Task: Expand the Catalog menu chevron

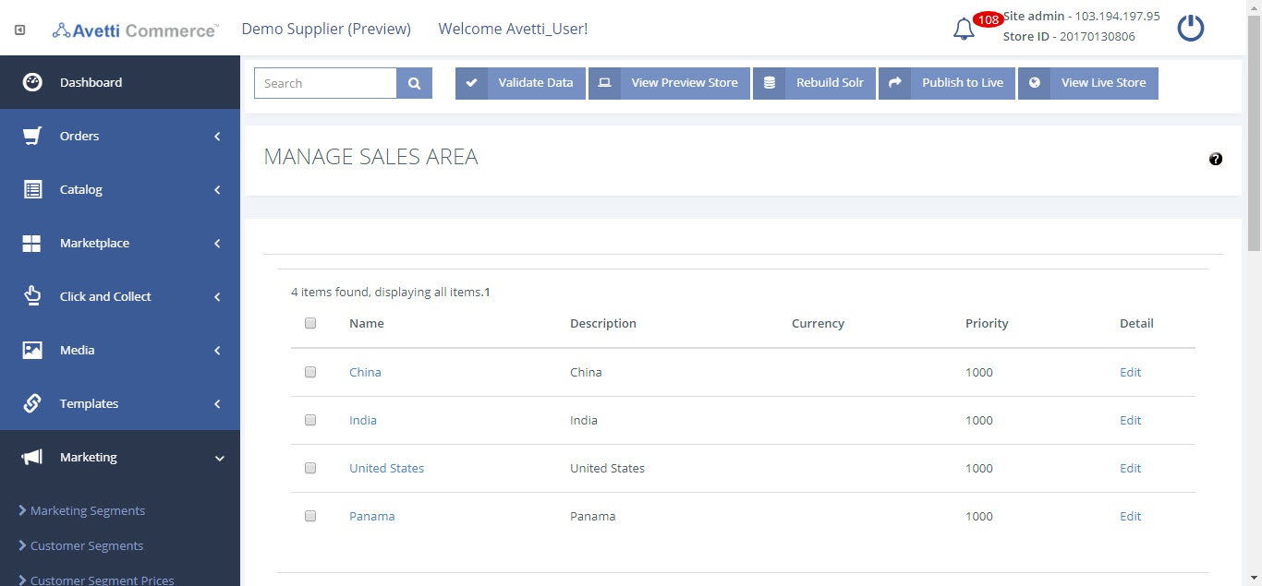Action: point(218,190)
